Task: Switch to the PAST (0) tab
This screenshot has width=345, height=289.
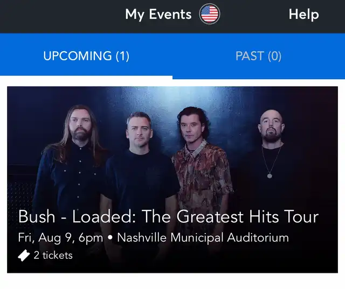Action: point(259,56)
